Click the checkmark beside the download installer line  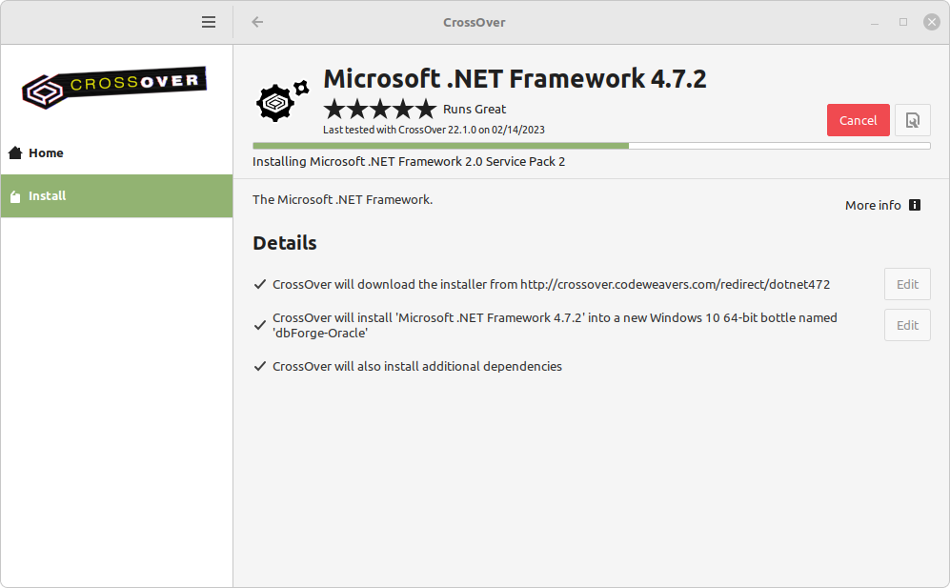point(260,284)
